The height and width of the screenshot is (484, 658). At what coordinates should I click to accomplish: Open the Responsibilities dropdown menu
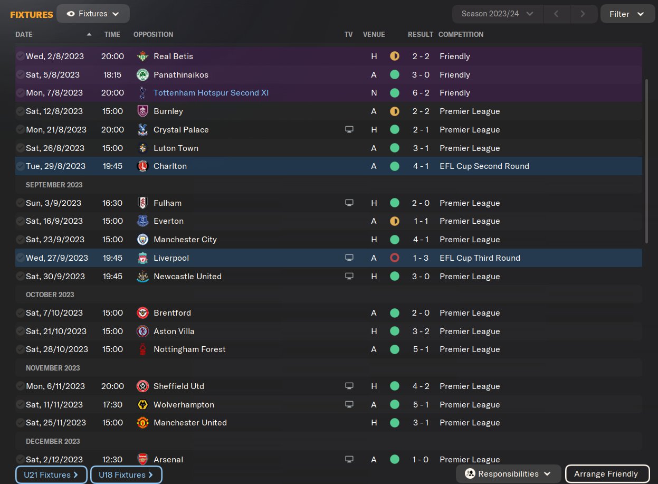[508, 474]
